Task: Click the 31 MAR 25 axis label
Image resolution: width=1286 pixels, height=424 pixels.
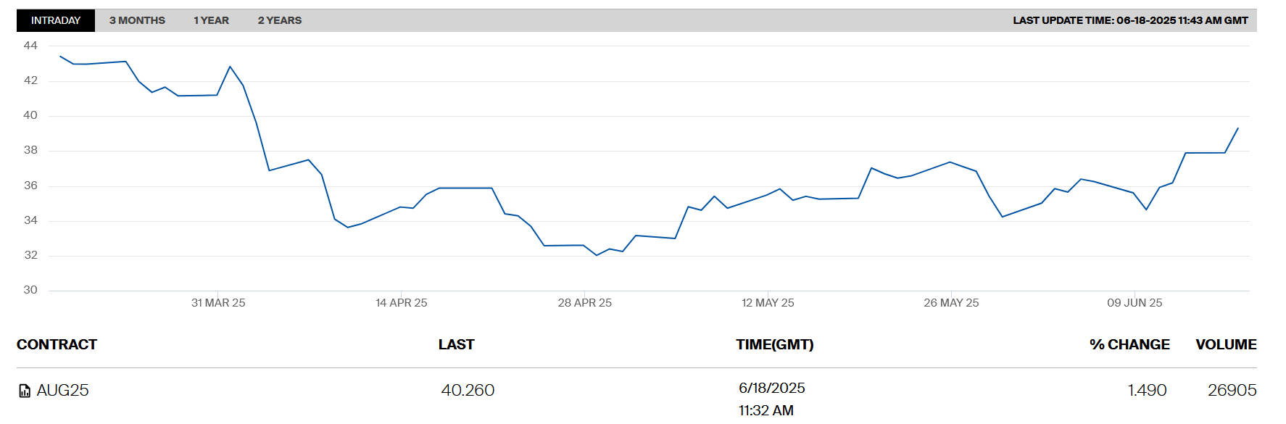Action: point(218,303)
